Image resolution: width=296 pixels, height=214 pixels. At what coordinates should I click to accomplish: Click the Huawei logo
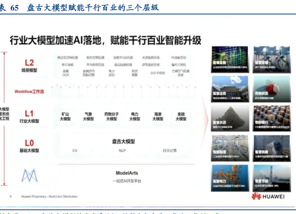[x=269, y=196]
